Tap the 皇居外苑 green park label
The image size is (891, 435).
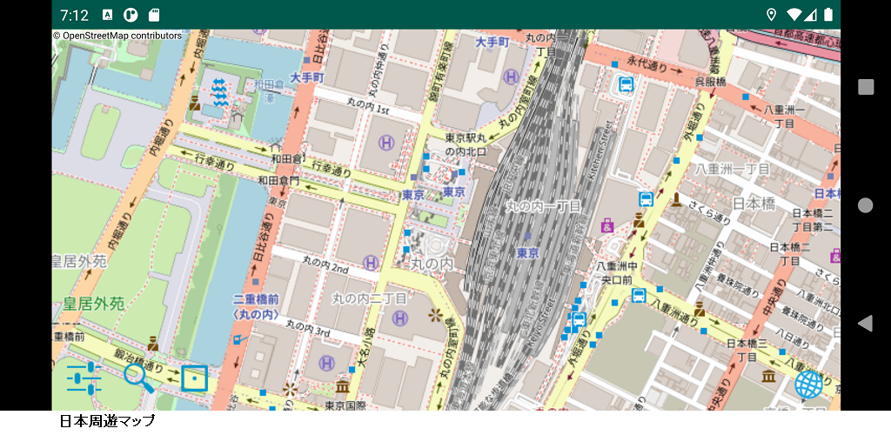(94, 304)
